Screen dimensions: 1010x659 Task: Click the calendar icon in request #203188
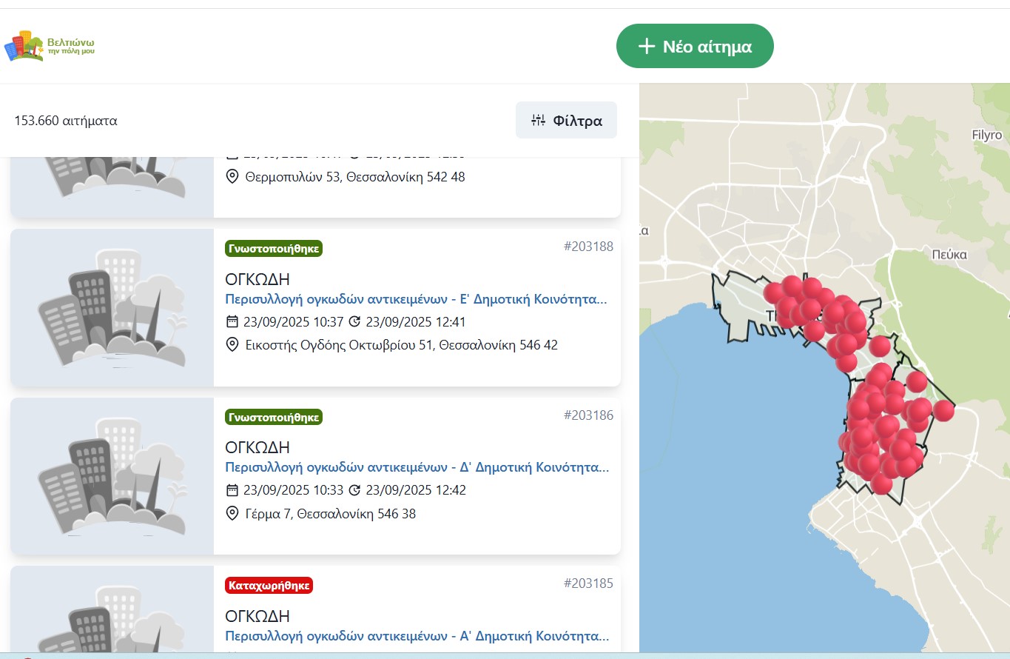(x=232, y=322)
